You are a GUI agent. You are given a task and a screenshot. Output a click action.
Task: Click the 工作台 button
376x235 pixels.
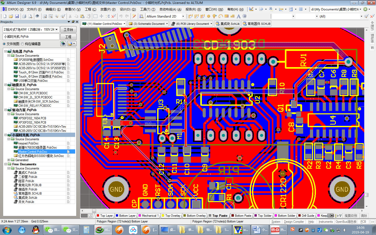coord(68,30)
